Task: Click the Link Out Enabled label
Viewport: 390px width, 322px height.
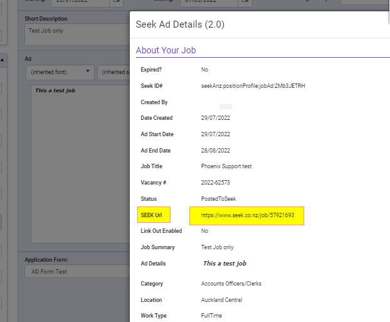Action: click(161, 231)
